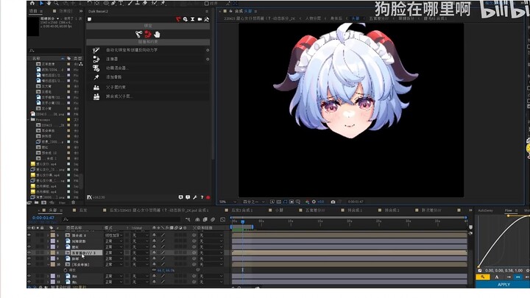
Task: Click the Duik bones icon
Action: (138, 34)
